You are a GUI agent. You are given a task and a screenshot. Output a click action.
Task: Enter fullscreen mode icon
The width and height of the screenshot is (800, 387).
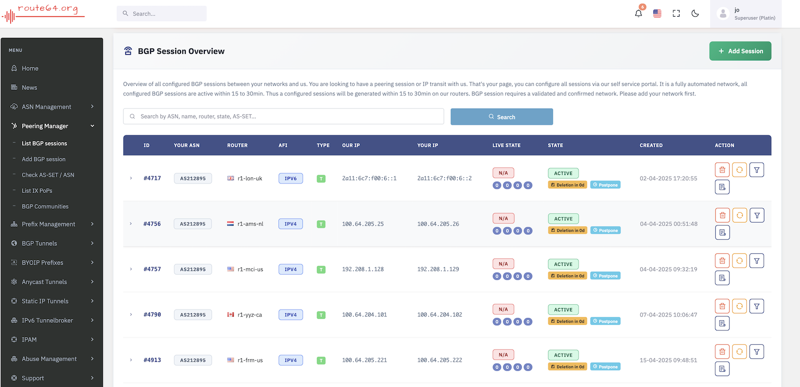[676, 13]
